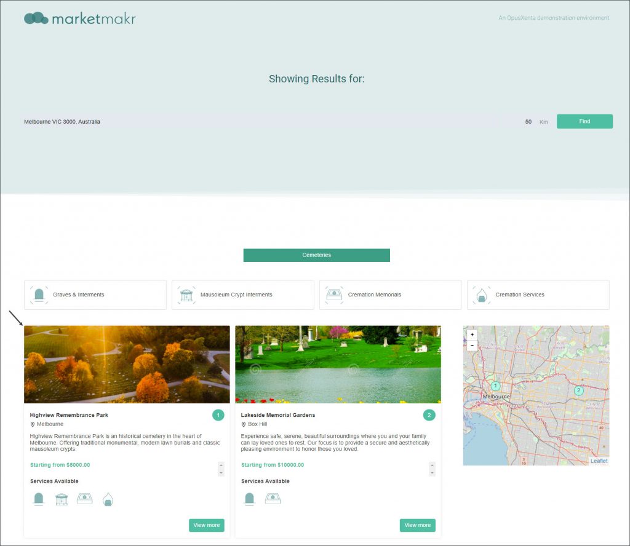The width and height of the screenshot is (630, 546).
Task: Step down Lakeside price scroll arrow
Action: coord(432,473)
